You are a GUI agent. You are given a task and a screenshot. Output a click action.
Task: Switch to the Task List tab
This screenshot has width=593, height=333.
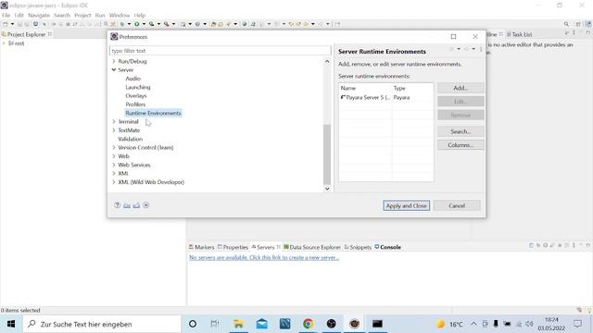(519, 34)
